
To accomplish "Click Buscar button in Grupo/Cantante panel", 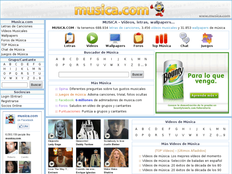I will point(36,85).
